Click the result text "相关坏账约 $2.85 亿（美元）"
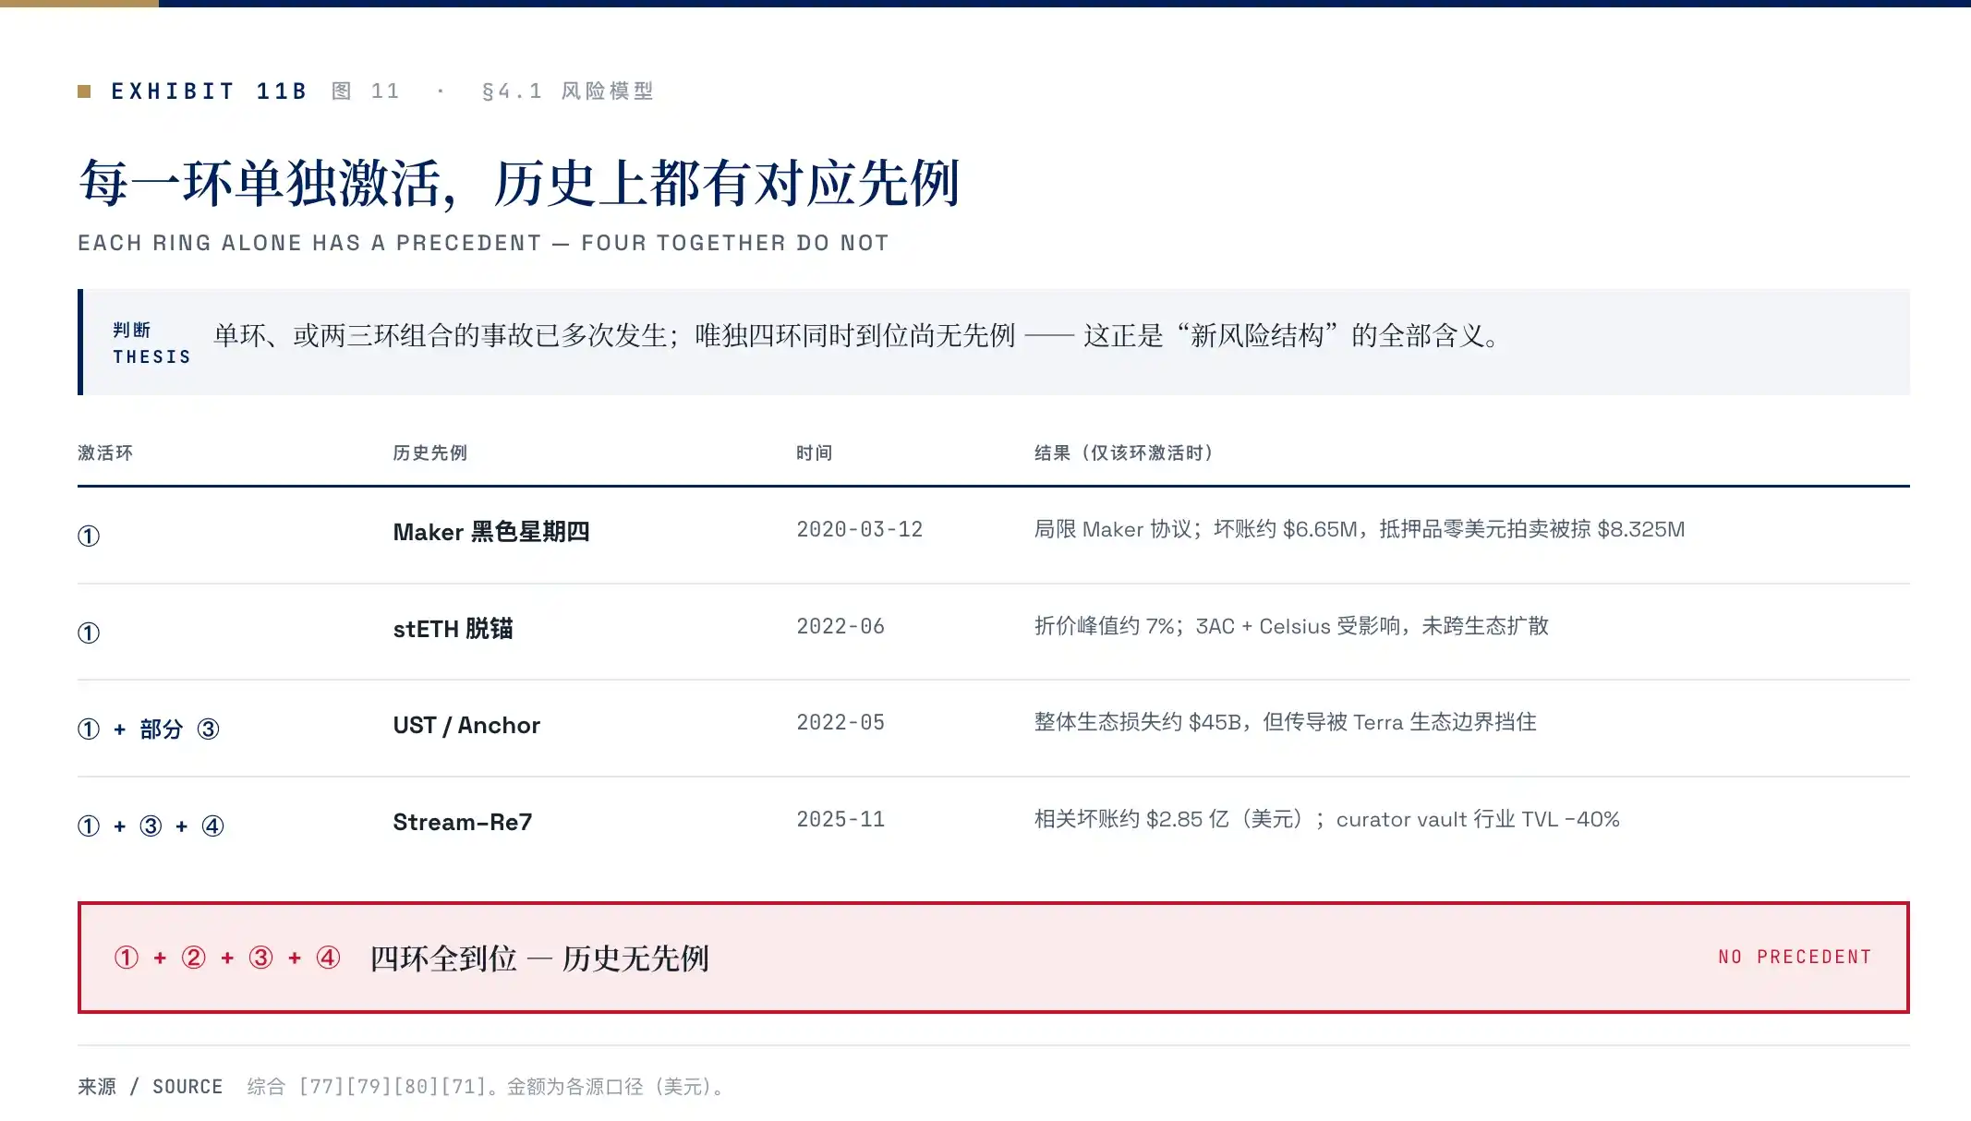Viewport: 1971px width, 1121px height. (1327, 819)
